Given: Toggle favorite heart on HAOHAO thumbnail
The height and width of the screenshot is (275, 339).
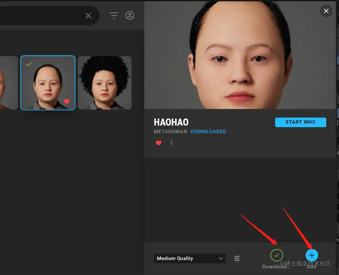Looking at the screenshot, I should pyautogui.click(x=67, y=101).
